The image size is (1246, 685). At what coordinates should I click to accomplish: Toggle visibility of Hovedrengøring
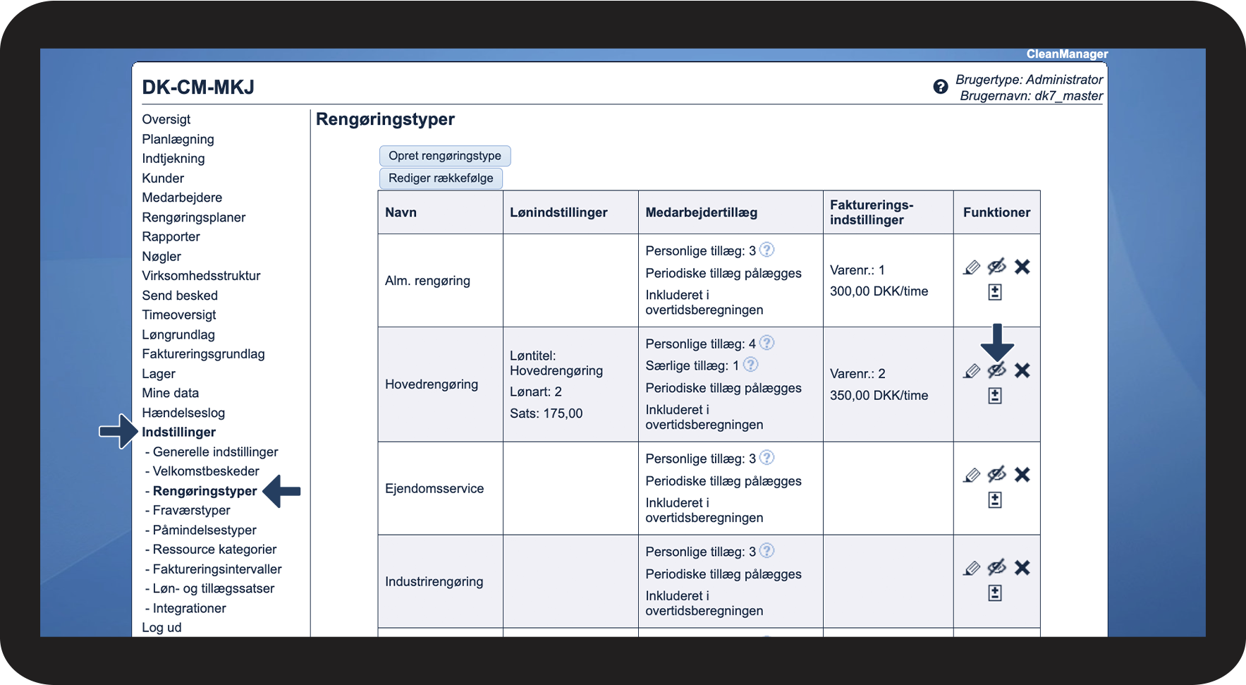tap(996, 370)
